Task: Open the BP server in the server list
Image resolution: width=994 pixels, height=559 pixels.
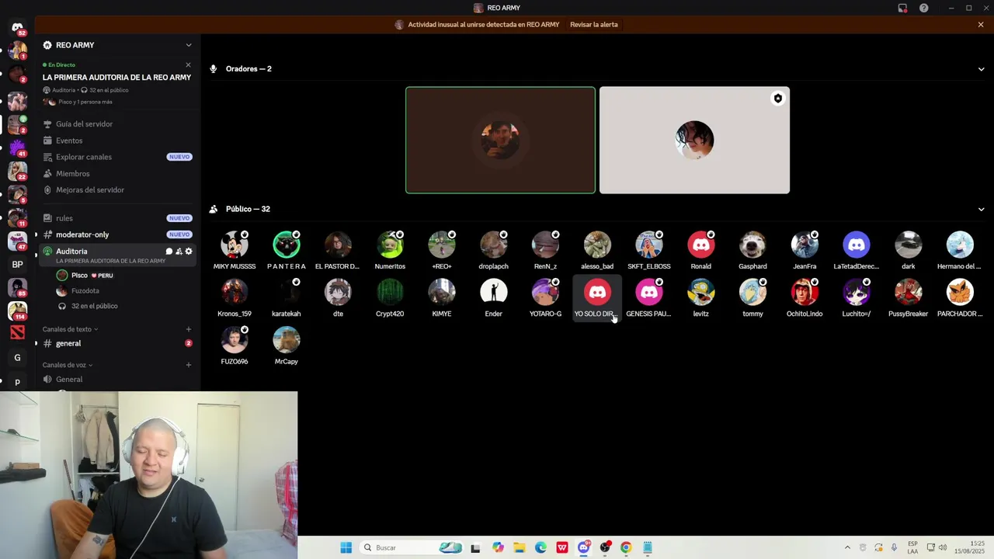Action: (x=17, y=265)
